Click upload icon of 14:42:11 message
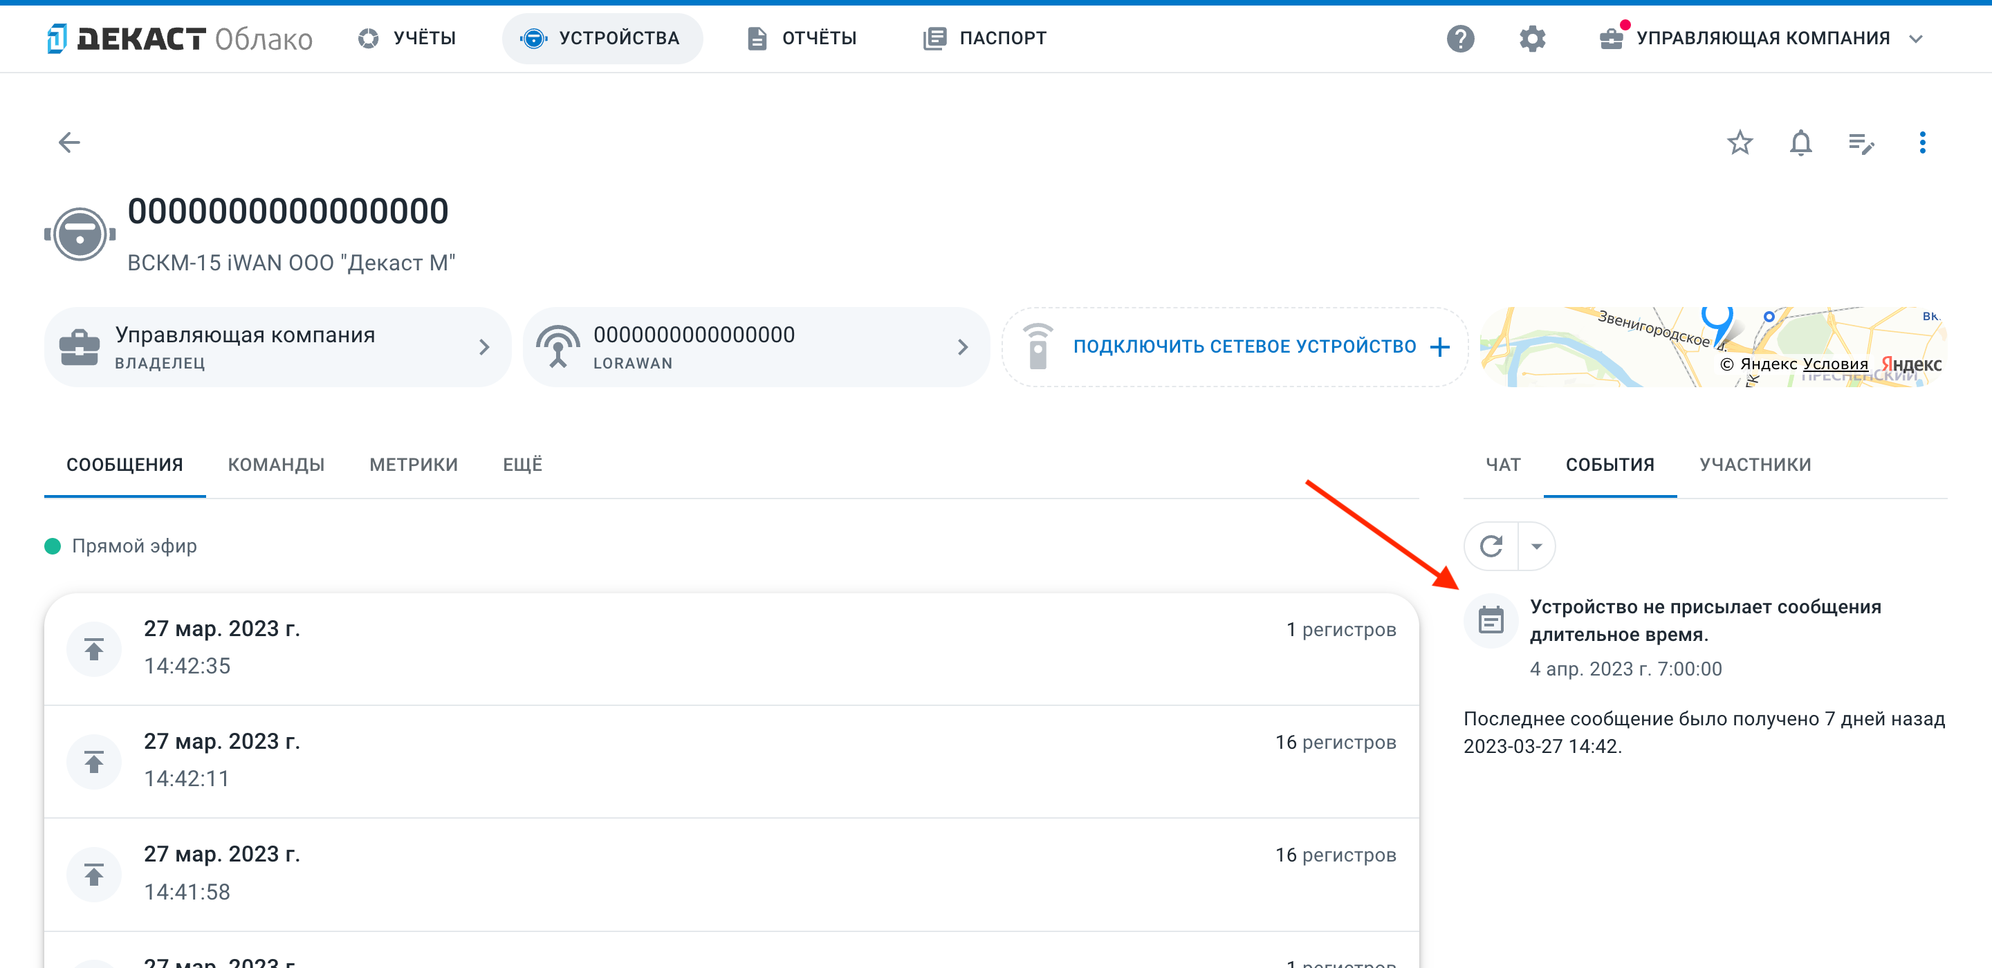 94,761
